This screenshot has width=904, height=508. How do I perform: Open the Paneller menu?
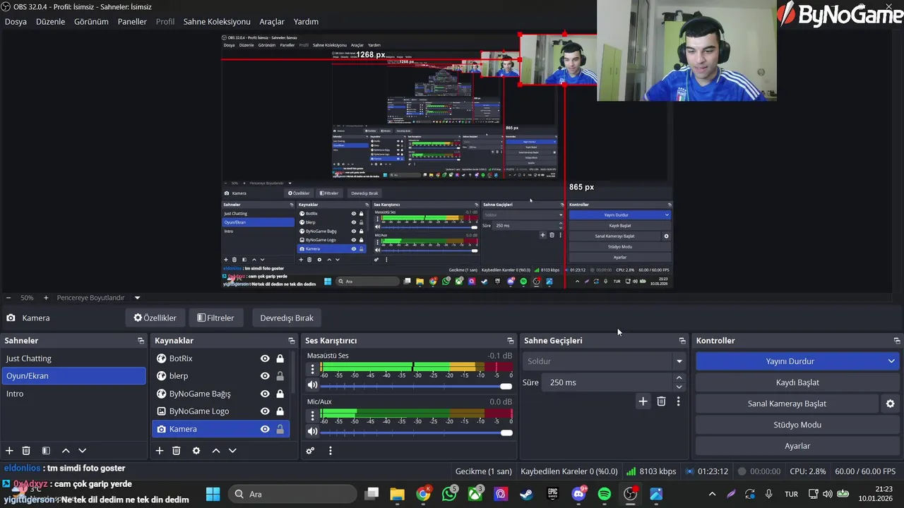pos(132,22)
